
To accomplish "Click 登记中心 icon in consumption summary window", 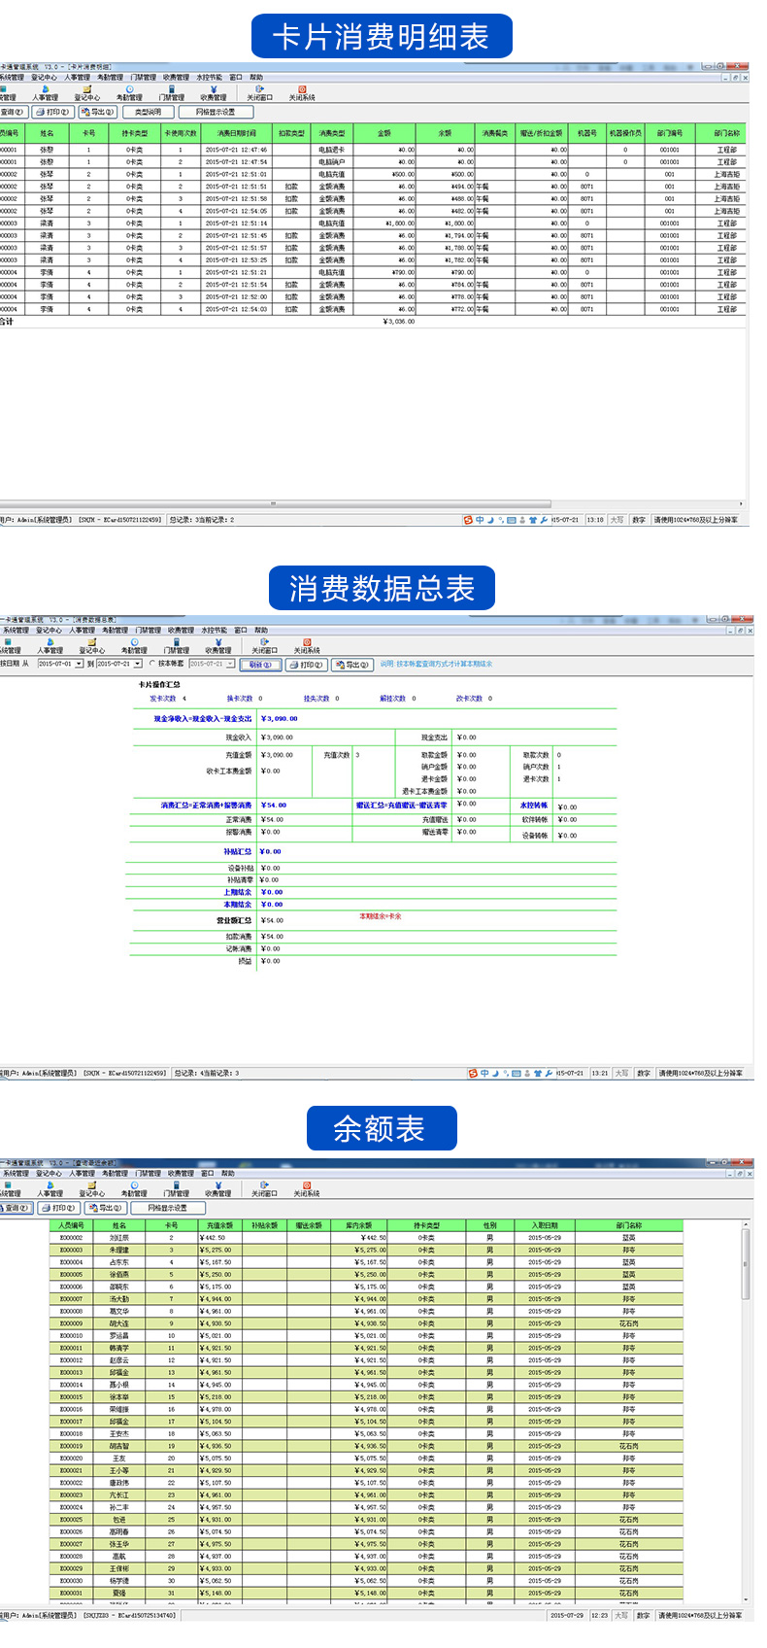I will (92, 646).
